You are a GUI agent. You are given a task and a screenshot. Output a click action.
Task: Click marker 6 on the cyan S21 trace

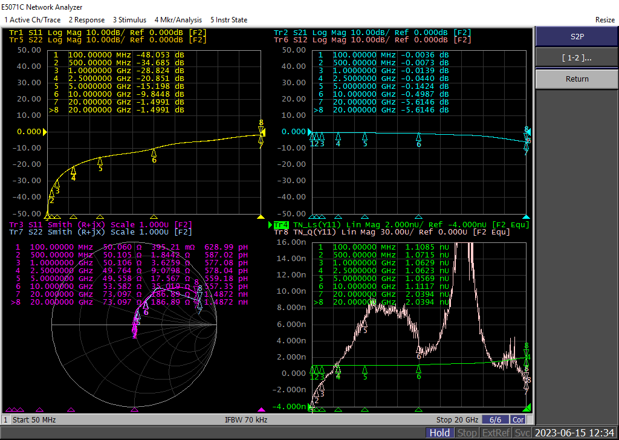pyautogui.click(x=418, y=138)
